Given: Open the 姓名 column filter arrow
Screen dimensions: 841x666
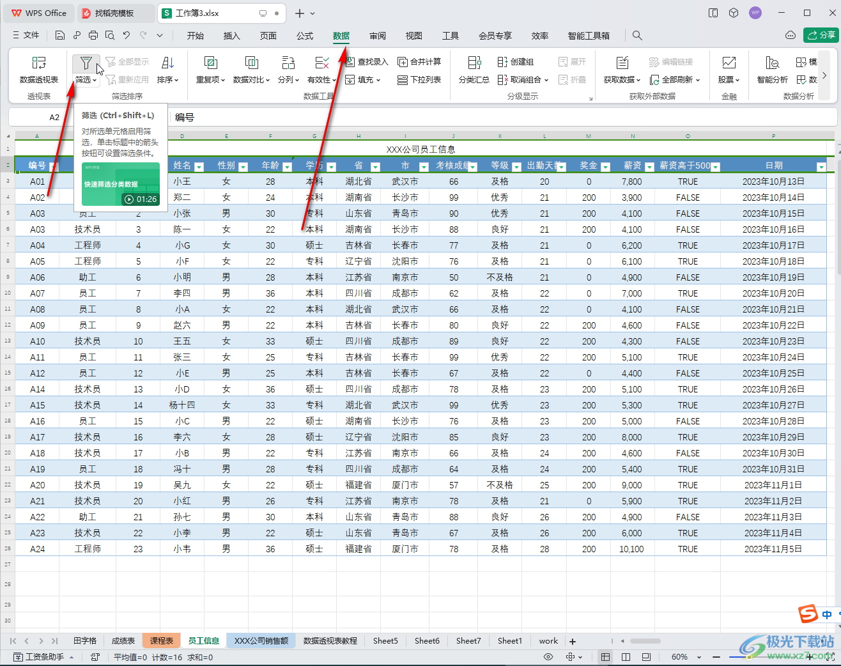Looking at the screenshot, I should coord(199,167).
